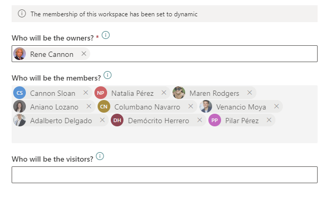Remove Rene Cannon from owners
This screenshot has height=199, width=325.
(x=84, y=54)
